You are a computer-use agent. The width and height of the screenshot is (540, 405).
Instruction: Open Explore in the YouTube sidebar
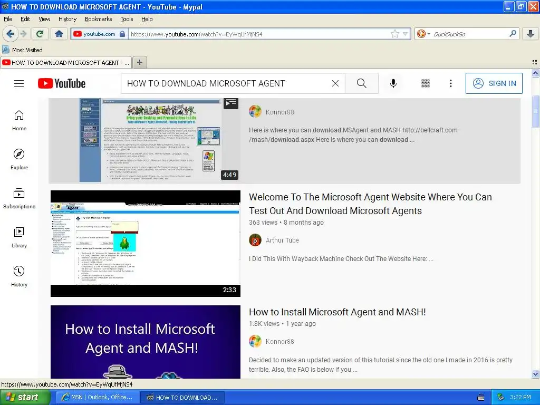(x=20, y=159)
